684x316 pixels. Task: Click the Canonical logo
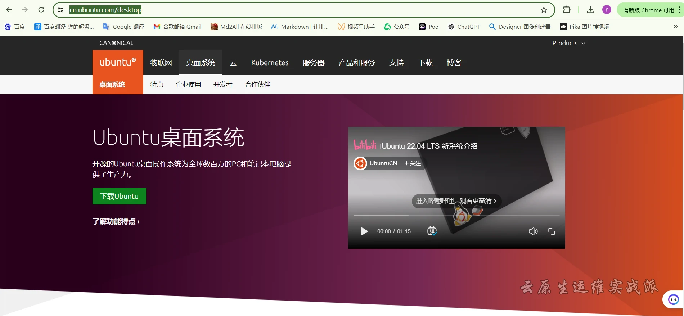click(x=116, y=43)
